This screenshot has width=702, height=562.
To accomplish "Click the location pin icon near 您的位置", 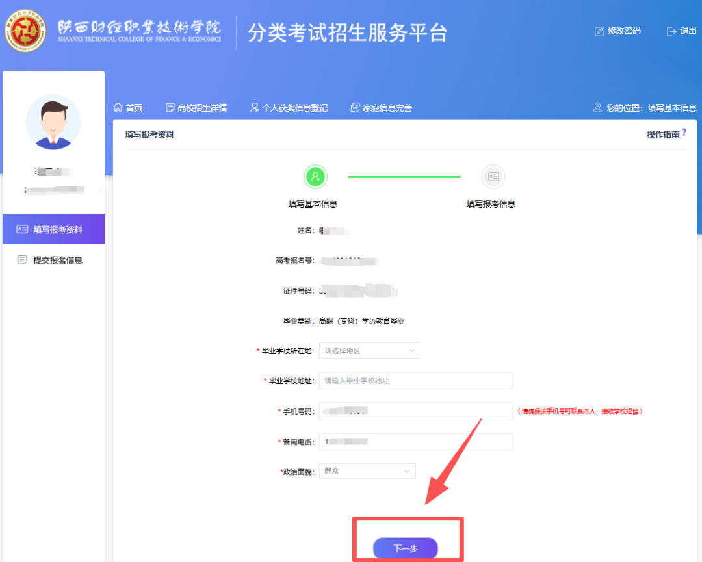I will (x=597, y=107).
